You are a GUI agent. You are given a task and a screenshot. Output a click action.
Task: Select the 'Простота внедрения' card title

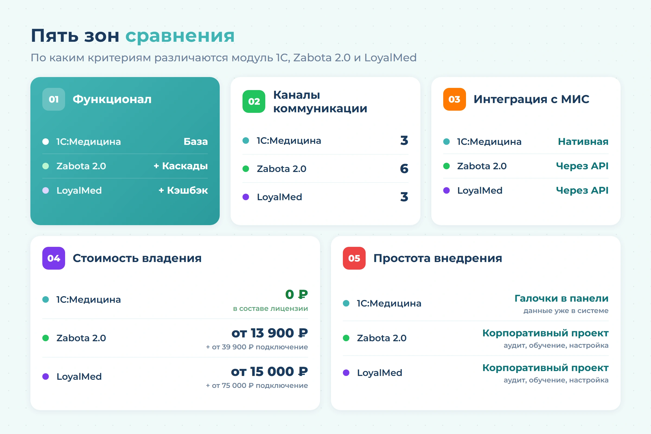point(438,258)
